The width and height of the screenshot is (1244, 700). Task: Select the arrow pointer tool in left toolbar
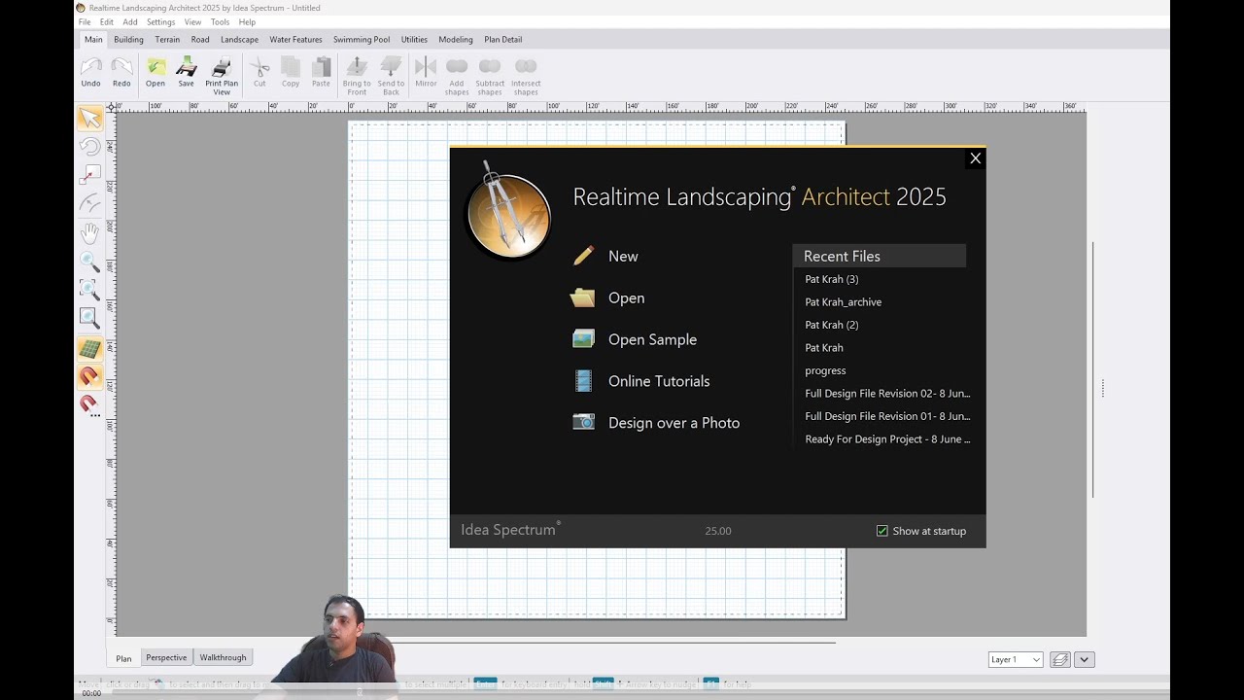89,118
